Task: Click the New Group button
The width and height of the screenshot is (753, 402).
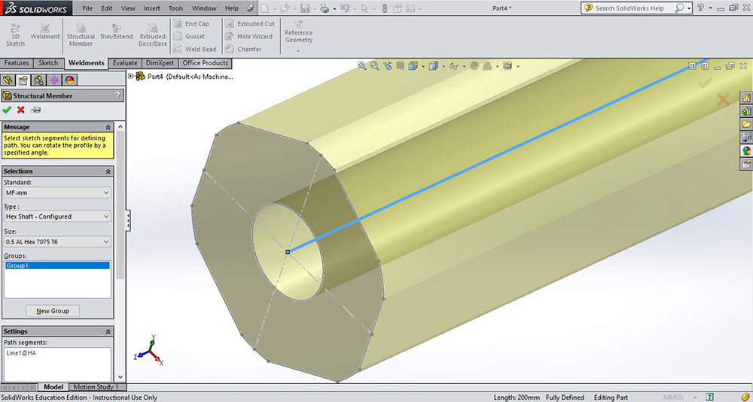Action: pyautogui.click(x=53, y=311)
